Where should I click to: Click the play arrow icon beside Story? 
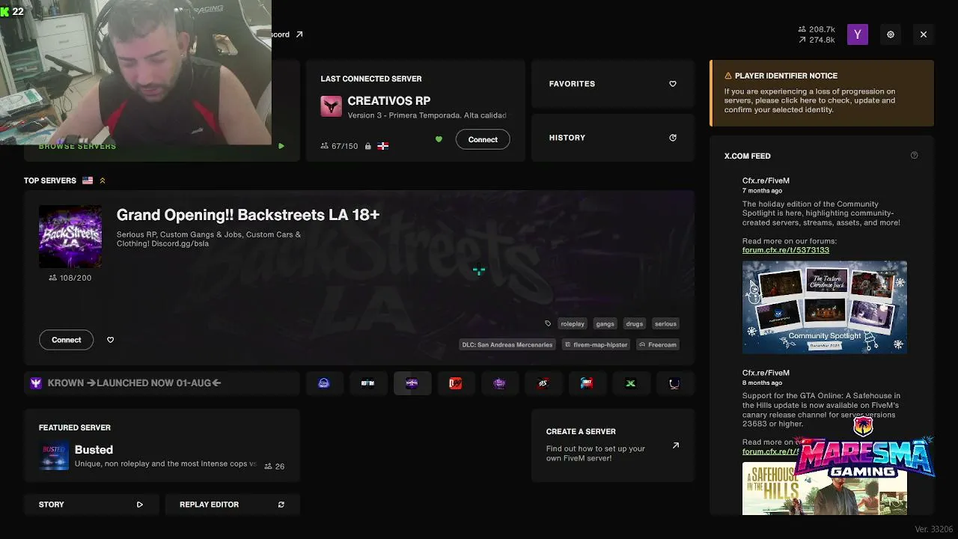click(x=139, y=505)
